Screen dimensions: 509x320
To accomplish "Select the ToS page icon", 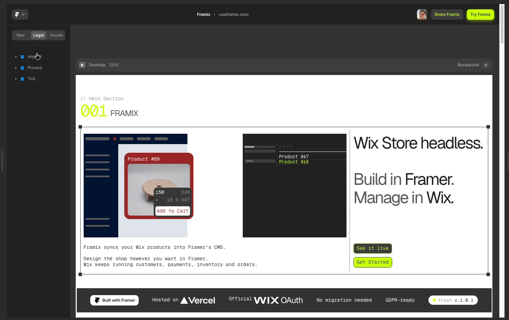I will pyautogui.click(x=22, y=79).
